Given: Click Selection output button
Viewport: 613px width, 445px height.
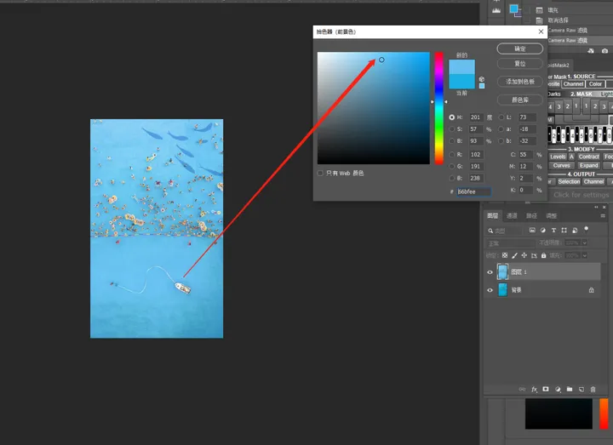Looking at the screenshot, I should click(x=569, y=182).
